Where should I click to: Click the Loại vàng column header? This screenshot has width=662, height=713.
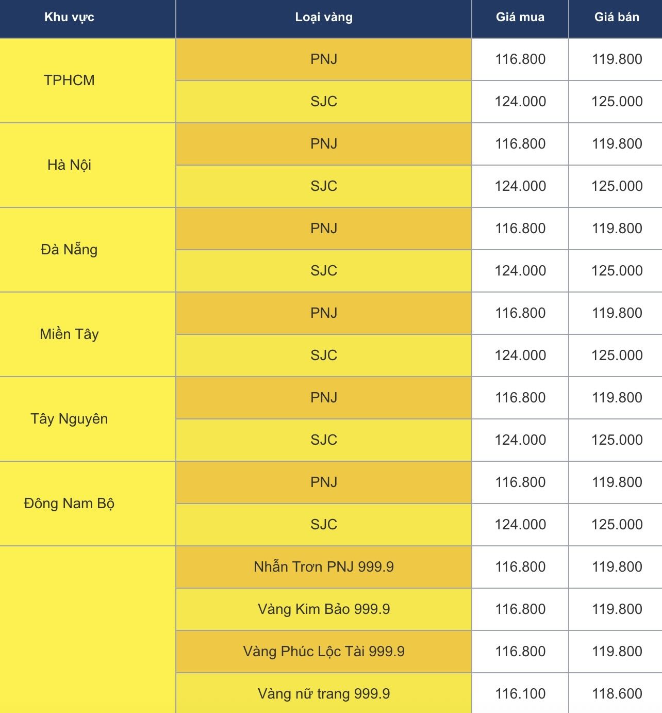tap(324, 17)
